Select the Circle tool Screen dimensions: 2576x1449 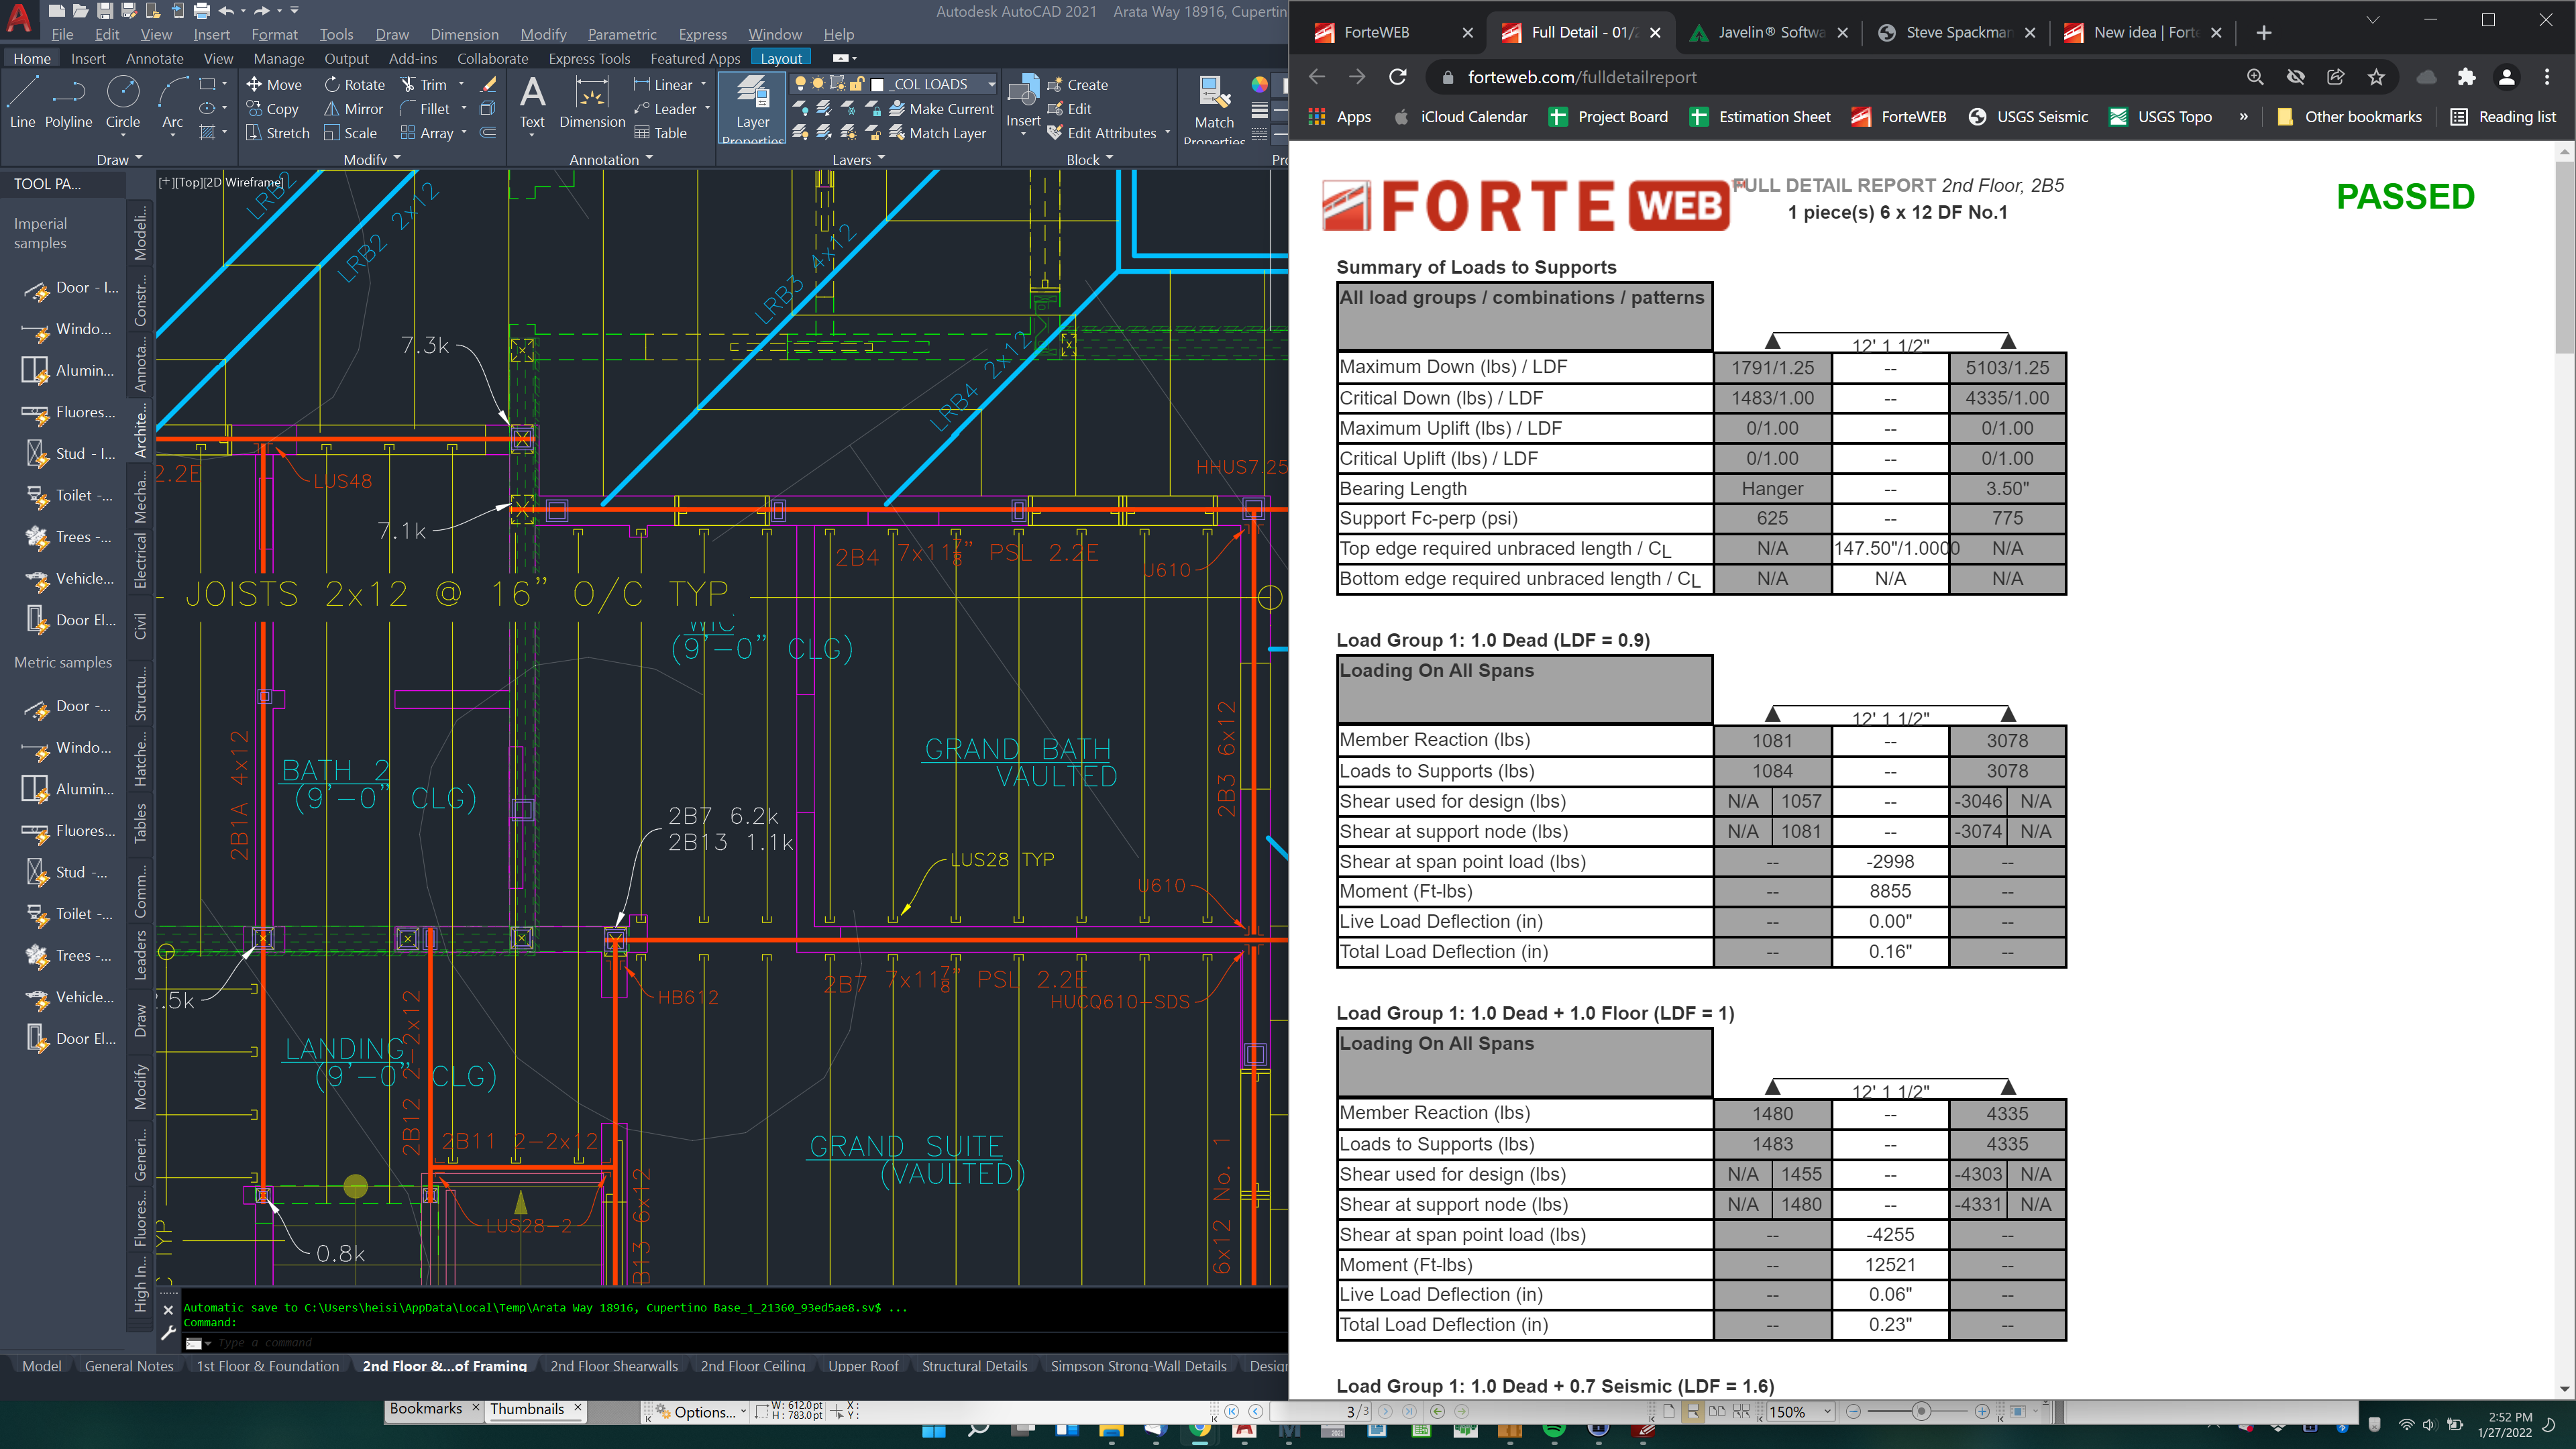point(123,102)
